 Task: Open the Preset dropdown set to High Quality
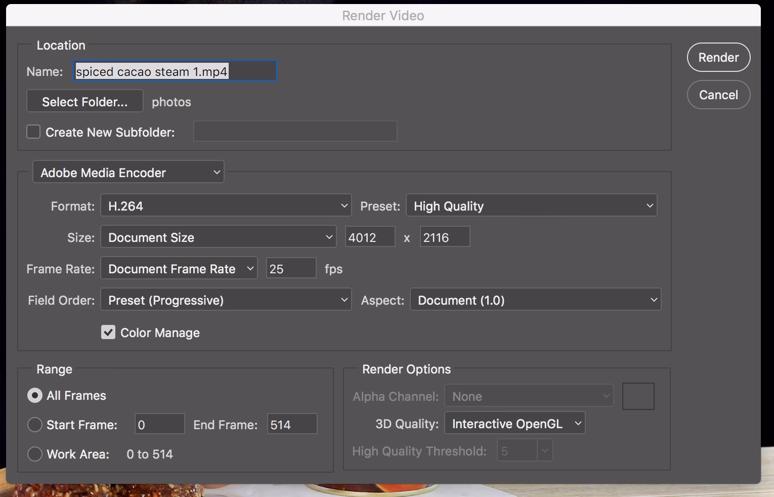pyautogui.click(x=531, y=205)
